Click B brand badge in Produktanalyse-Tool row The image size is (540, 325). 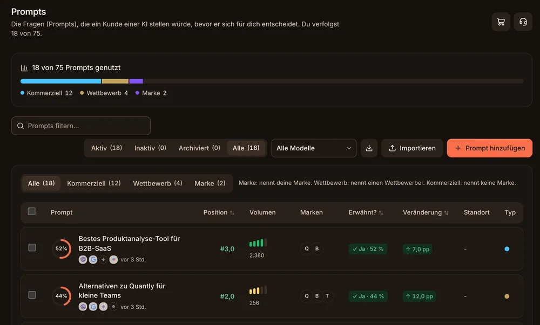(317, 248)
